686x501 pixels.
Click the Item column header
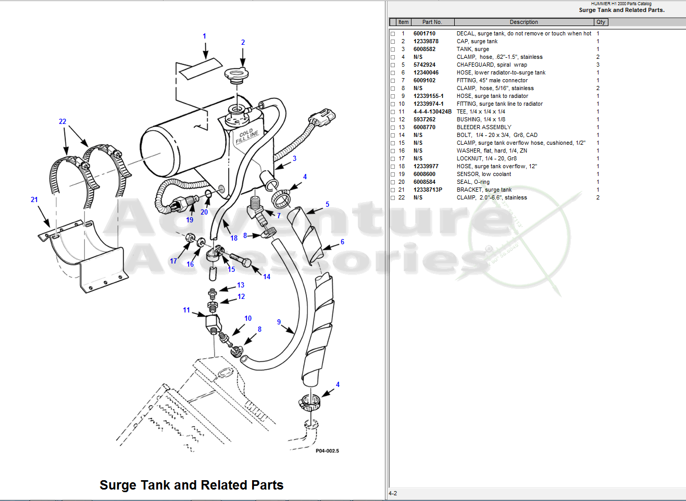[403, 22]
